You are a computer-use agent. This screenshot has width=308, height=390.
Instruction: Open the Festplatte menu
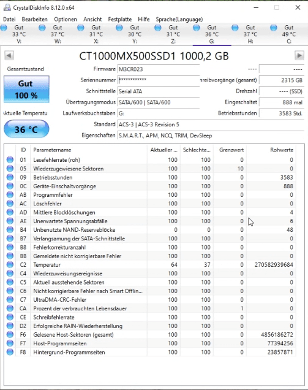[120, 19]
